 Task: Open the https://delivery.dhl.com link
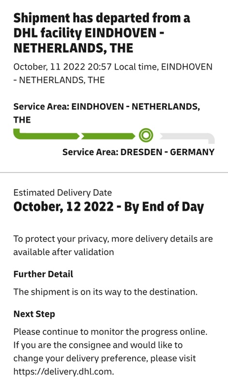[x=64, y=371]
